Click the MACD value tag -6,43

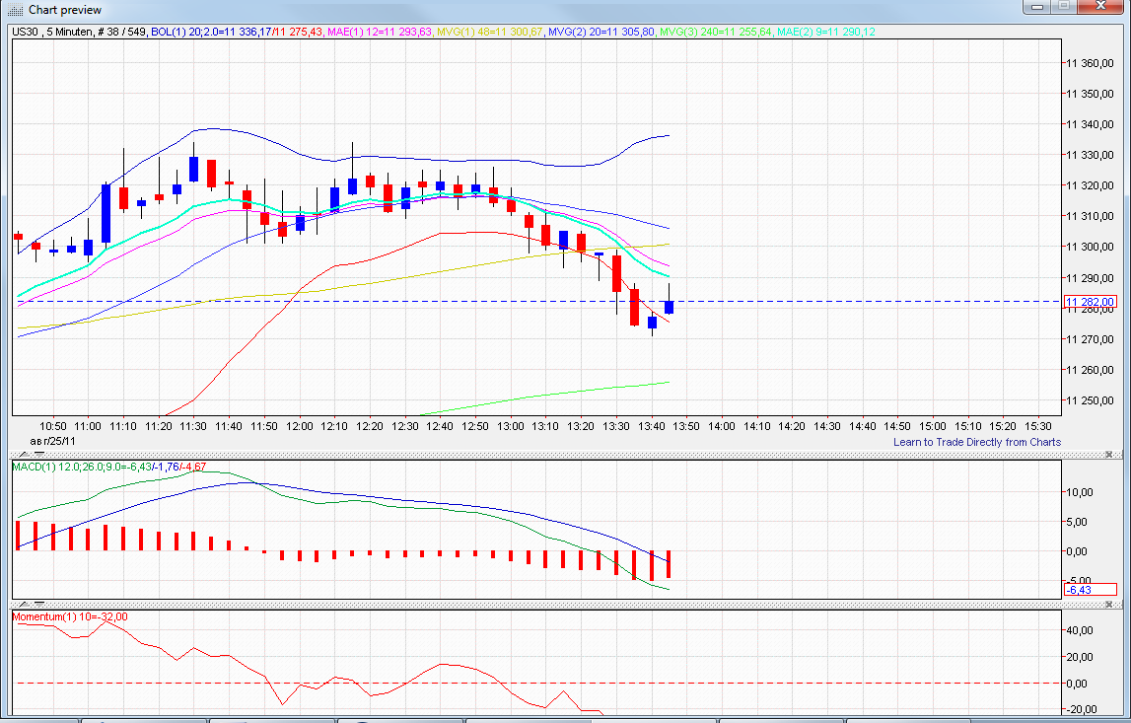[1090, 590]
